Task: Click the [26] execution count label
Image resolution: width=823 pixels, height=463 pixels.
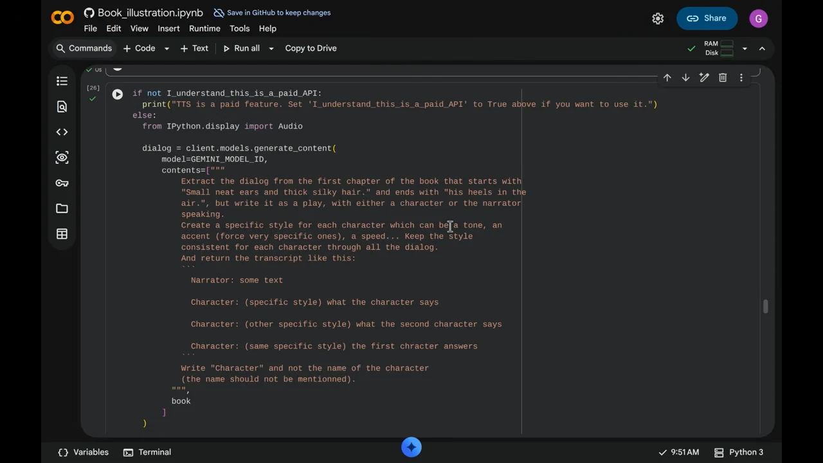Action: click(x=93, y=88)
